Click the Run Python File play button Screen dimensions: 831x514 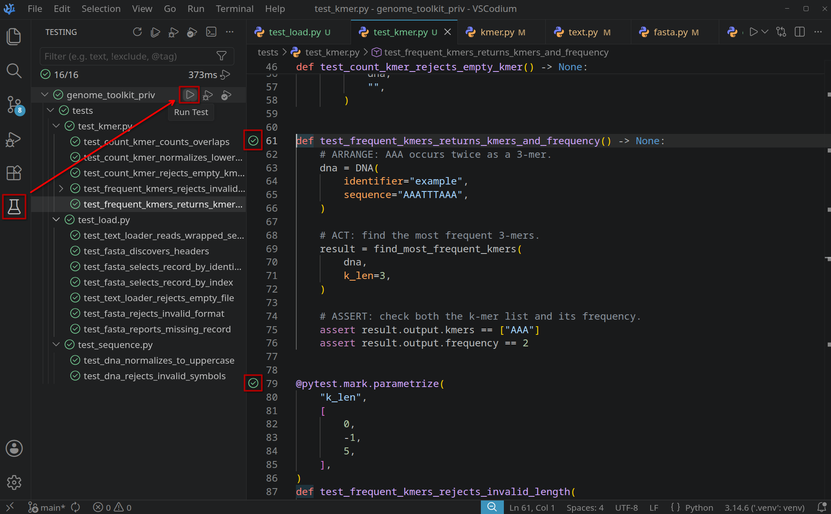point(753,32)
